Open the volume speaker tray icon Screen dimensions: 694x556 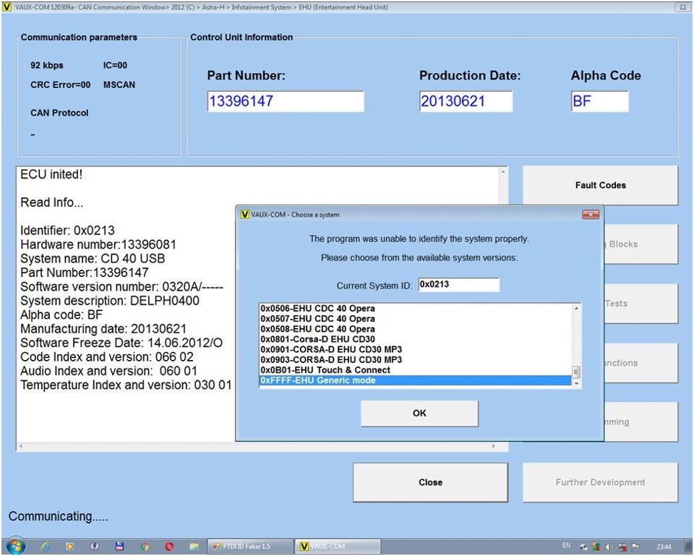[x=609, y=547]
